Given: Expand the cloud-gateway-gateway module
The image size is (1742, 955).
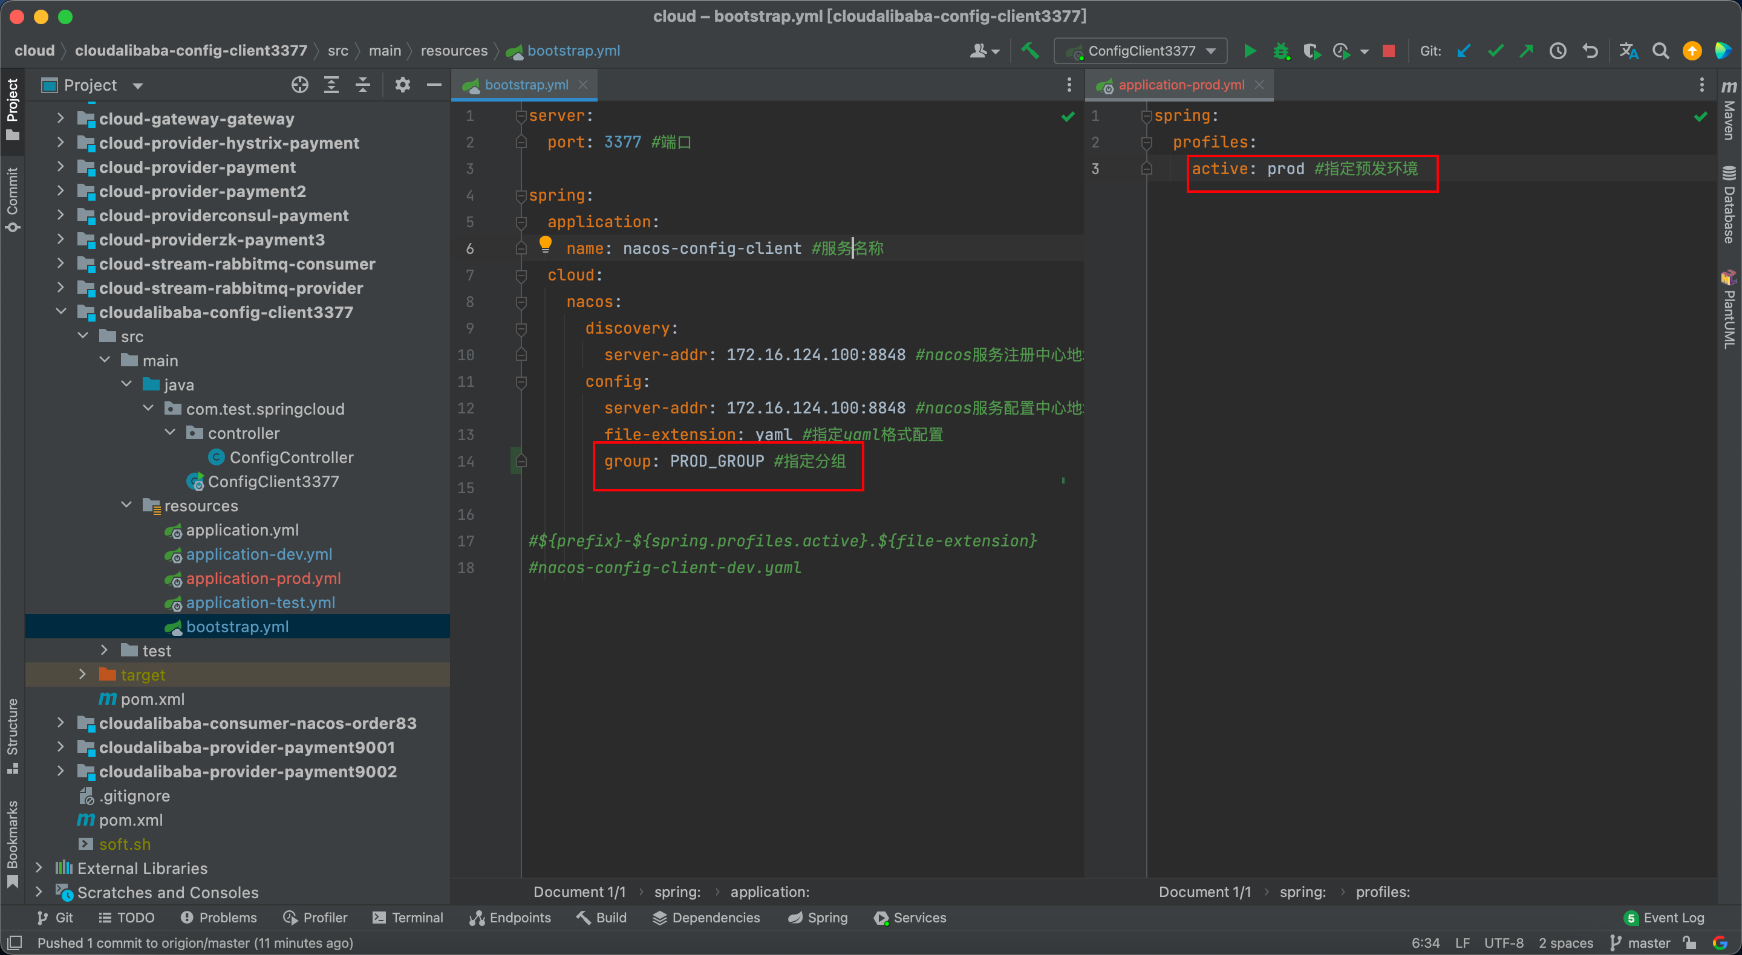Looking at the screenshot, I should [60, 118].
